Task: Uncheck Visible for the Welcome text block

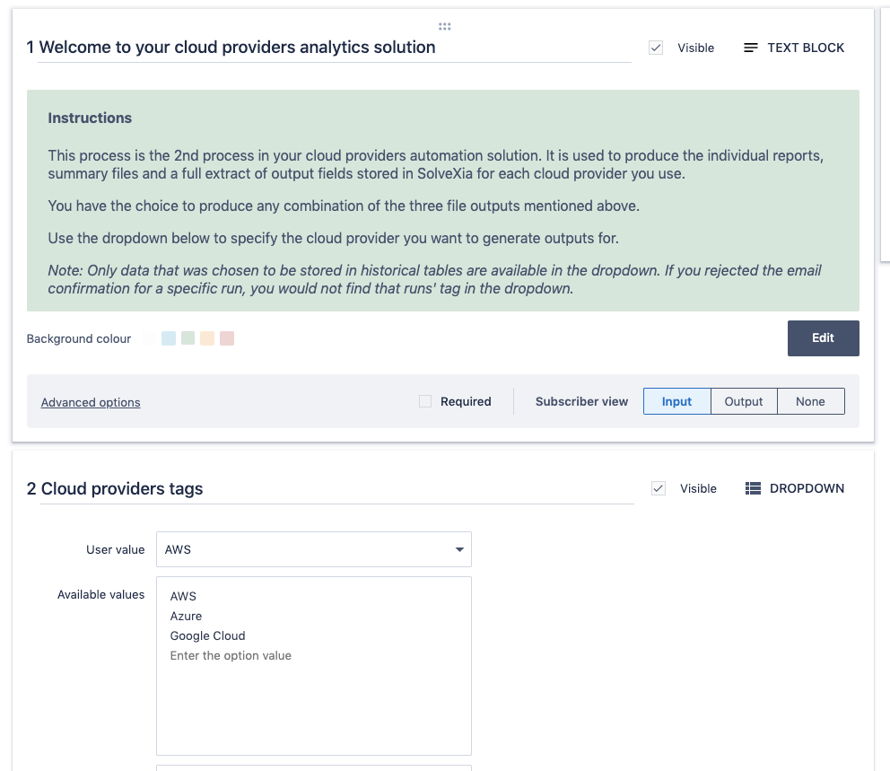Action: [656, 48]
